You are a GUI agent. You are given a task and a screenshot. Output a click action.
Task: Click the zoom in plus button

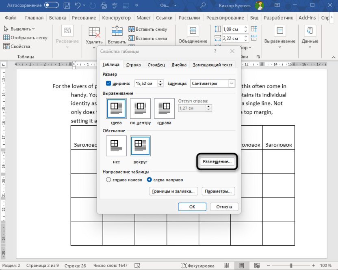313,266
